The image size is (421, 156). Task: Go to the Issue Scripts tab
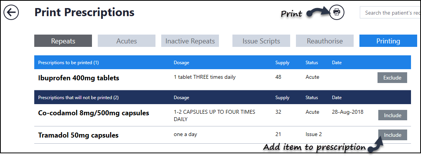pyautogui.click(x=261, y=41)
